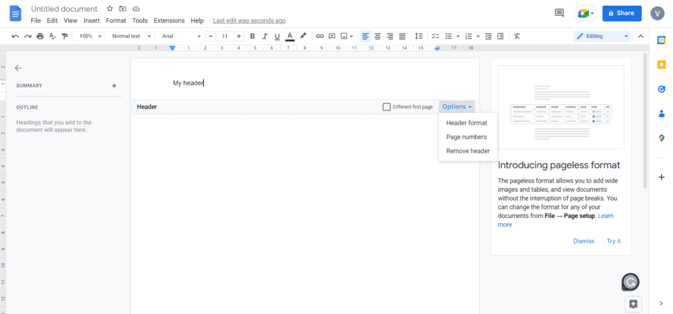Image resolution: width=673 pixels, height=314 pixels.
Task: Add a summary with the plus icon
Action: 114,85
